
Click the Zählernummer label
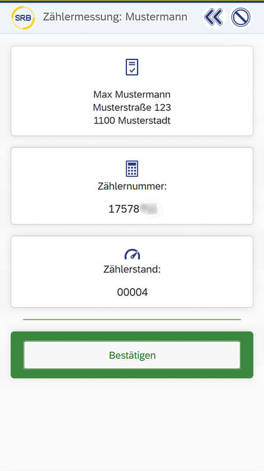click(132, 186)
